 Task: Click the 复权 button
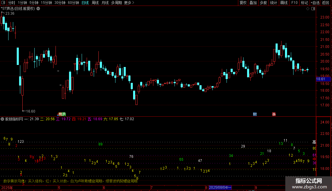tap(243, 3)
